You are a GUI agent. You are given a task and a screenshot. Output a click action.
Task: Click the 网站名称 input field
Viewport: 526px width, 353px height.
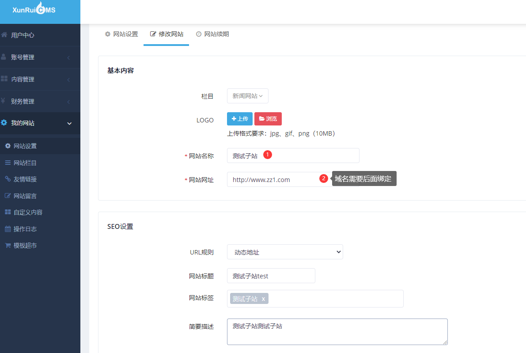point(293,156)
